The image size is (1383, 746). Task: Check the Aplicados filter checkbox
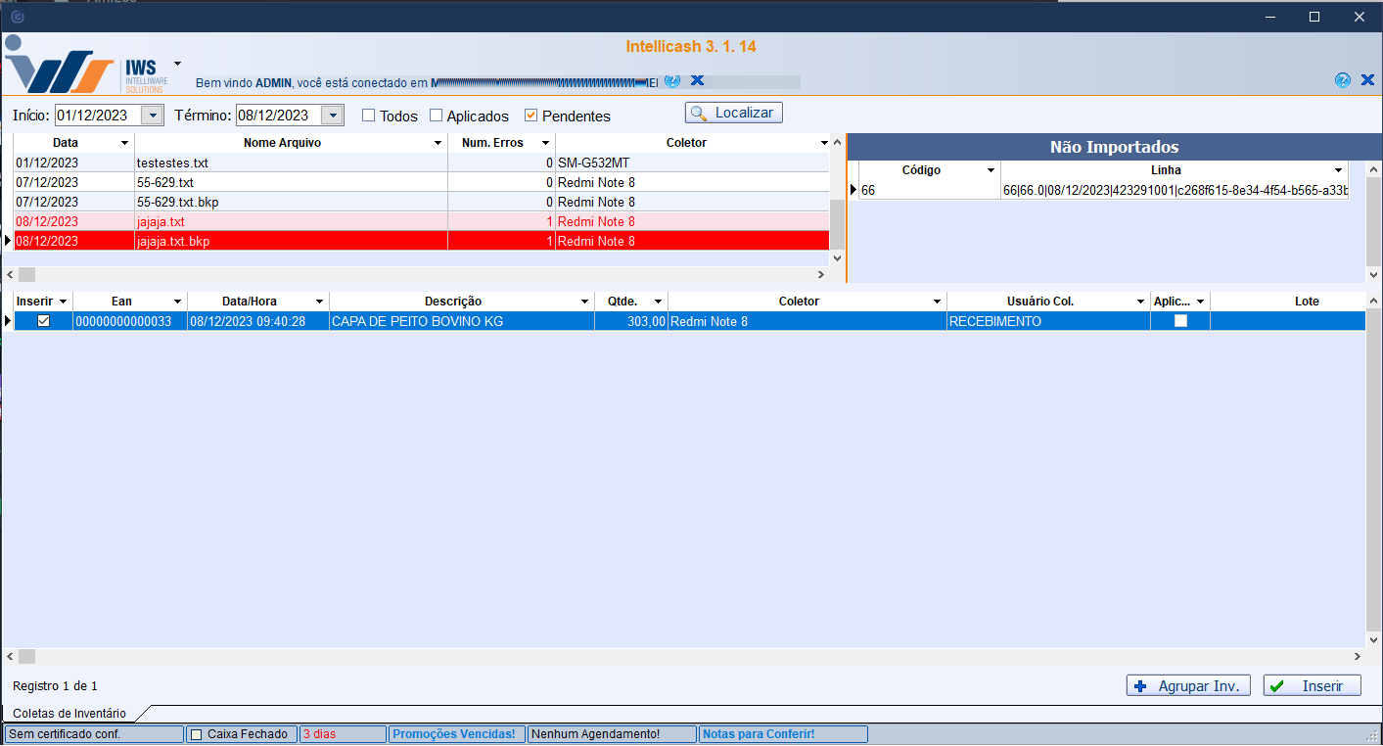point(437,116)
